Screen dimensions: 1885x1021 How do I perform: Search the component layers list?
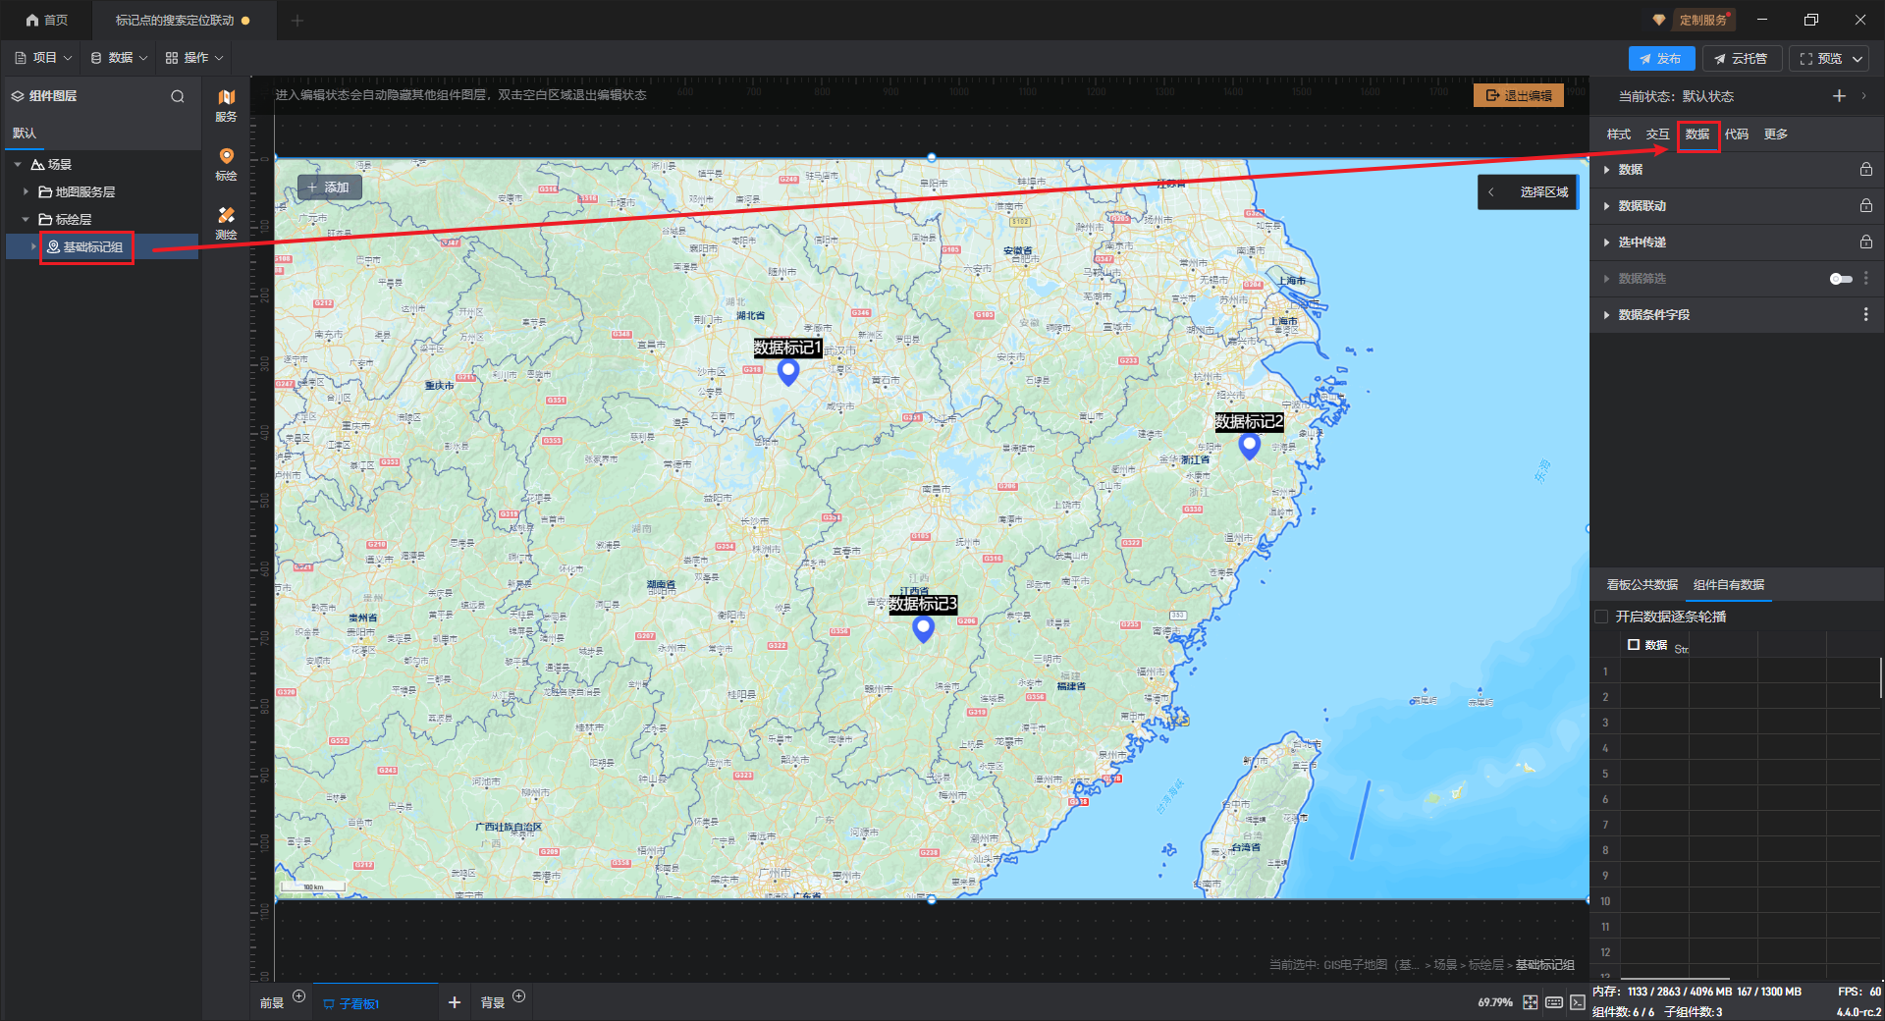(178, 96)
